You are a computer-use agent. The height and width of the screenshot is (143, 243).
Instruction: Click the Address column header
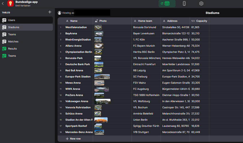point(175,21)
